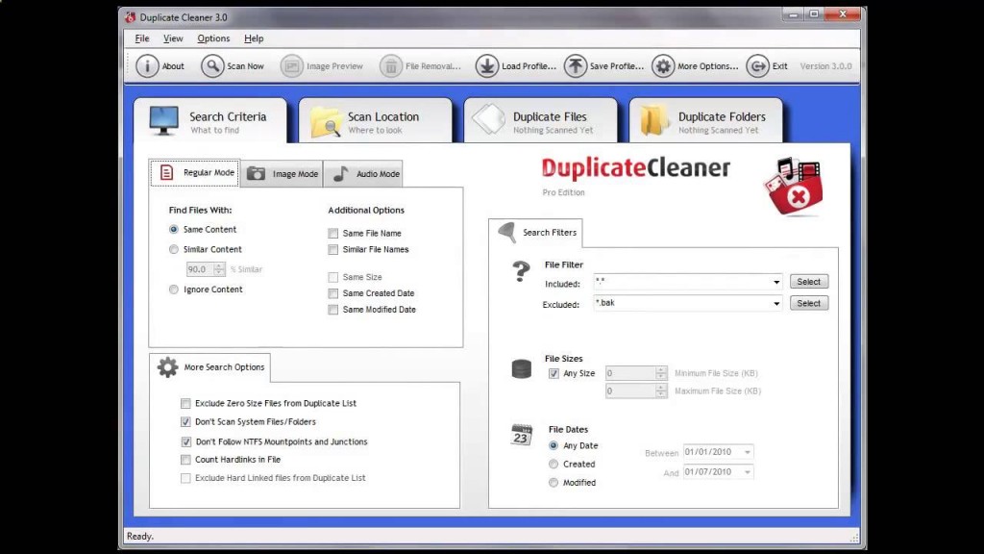Click the document icon of Regular Mode
This screenshot has width=984, height=554.
[x=166, y=172]
